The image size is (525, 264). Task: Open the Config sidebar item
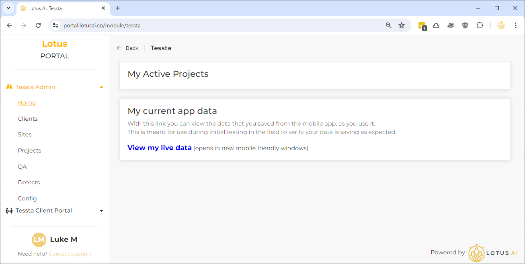pos(27,198)
